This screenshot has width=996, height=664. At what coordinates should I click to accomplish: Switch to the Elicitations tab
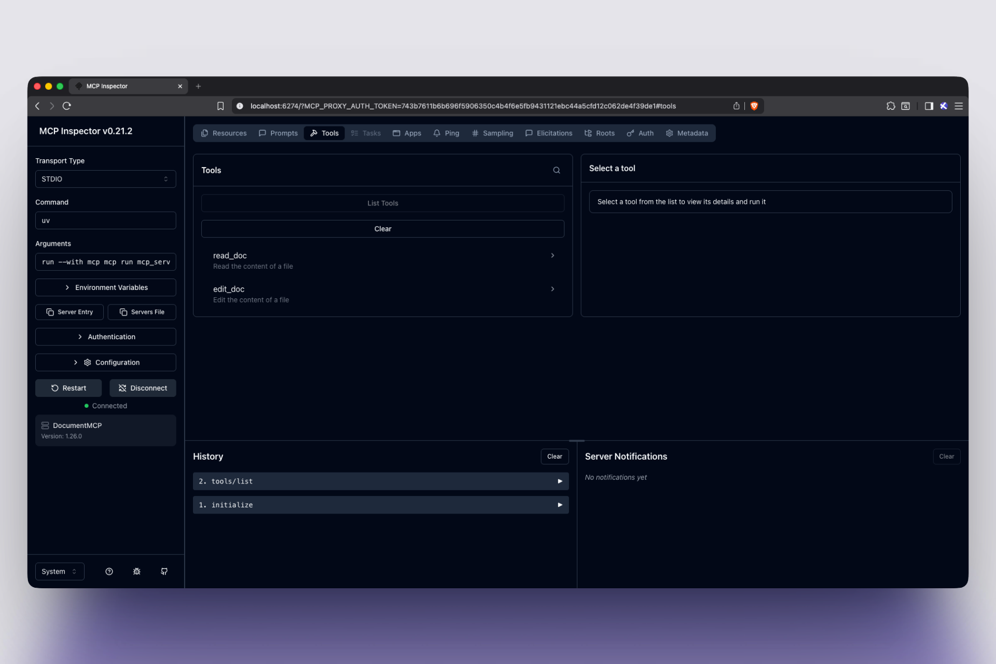(x=549, y=133)
